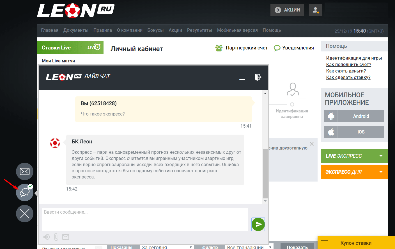Download the iOS app button
Screen dimensions: 395x249
click(x=354, y=132)
